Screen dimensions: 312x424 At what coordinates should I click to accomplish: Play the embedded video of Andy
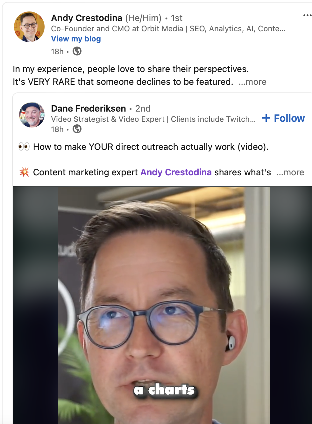[x=162, y=305]
